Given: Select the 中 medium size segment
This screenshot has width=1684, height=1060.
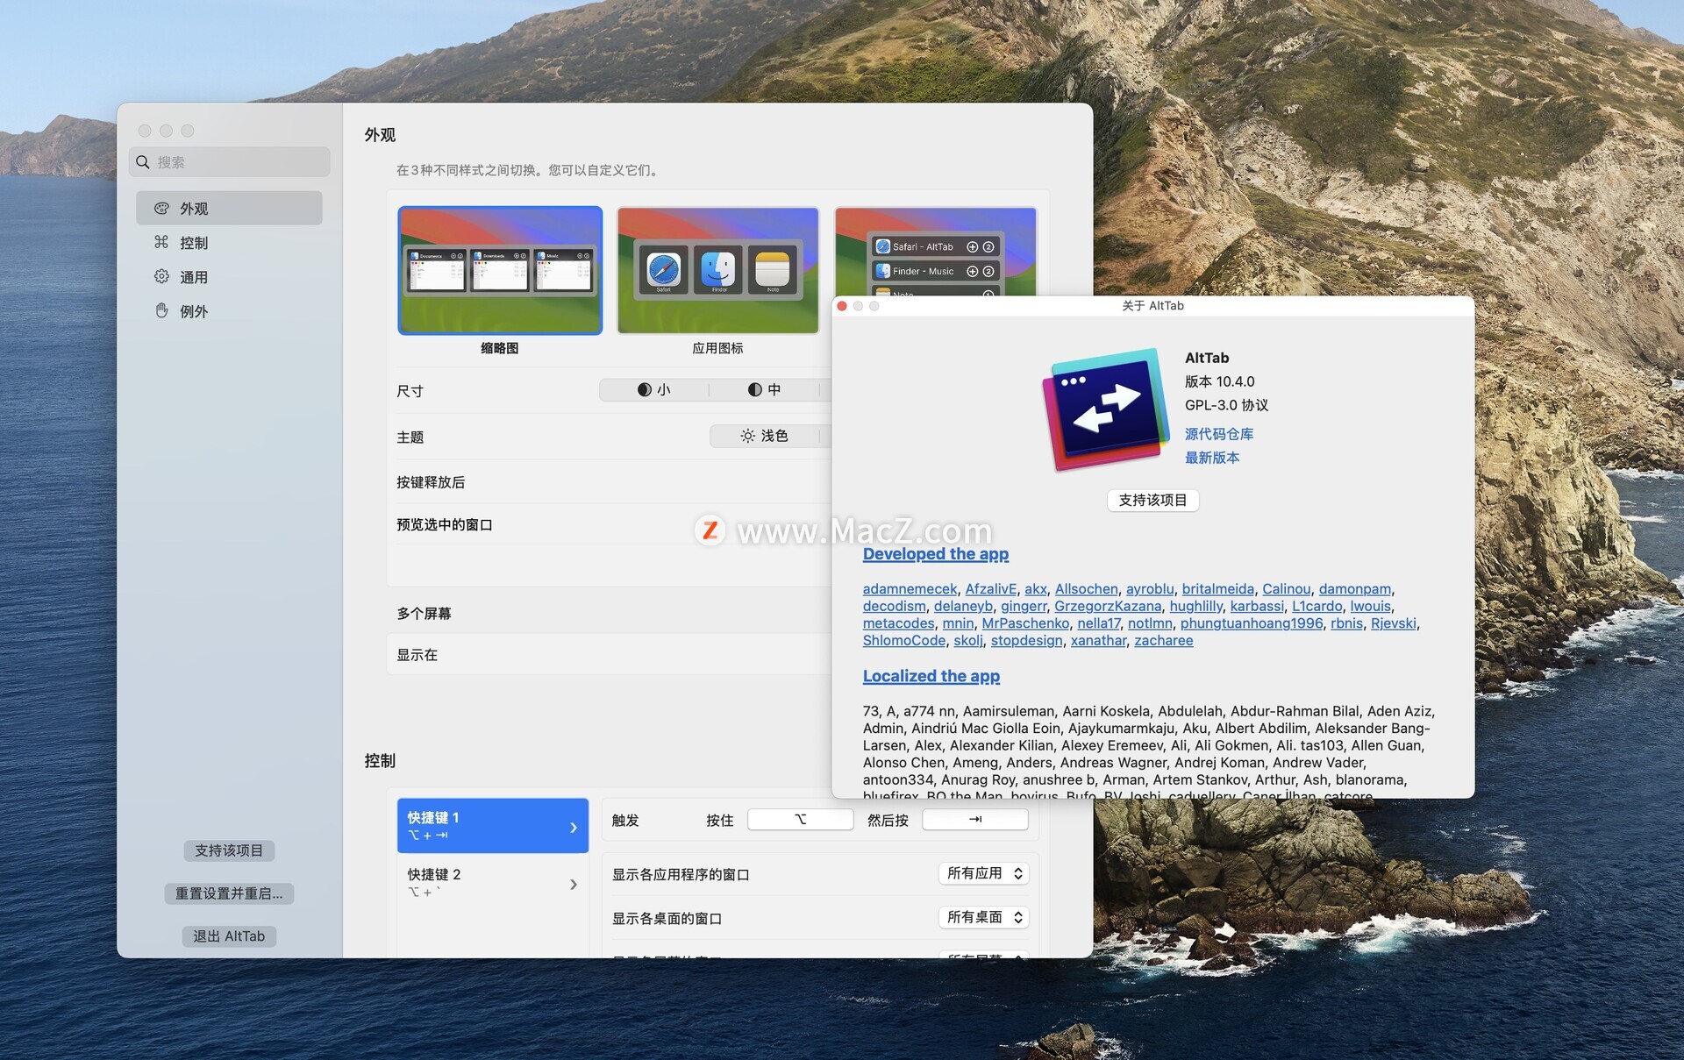Looking at the screenshot, I should click(764, 390).
